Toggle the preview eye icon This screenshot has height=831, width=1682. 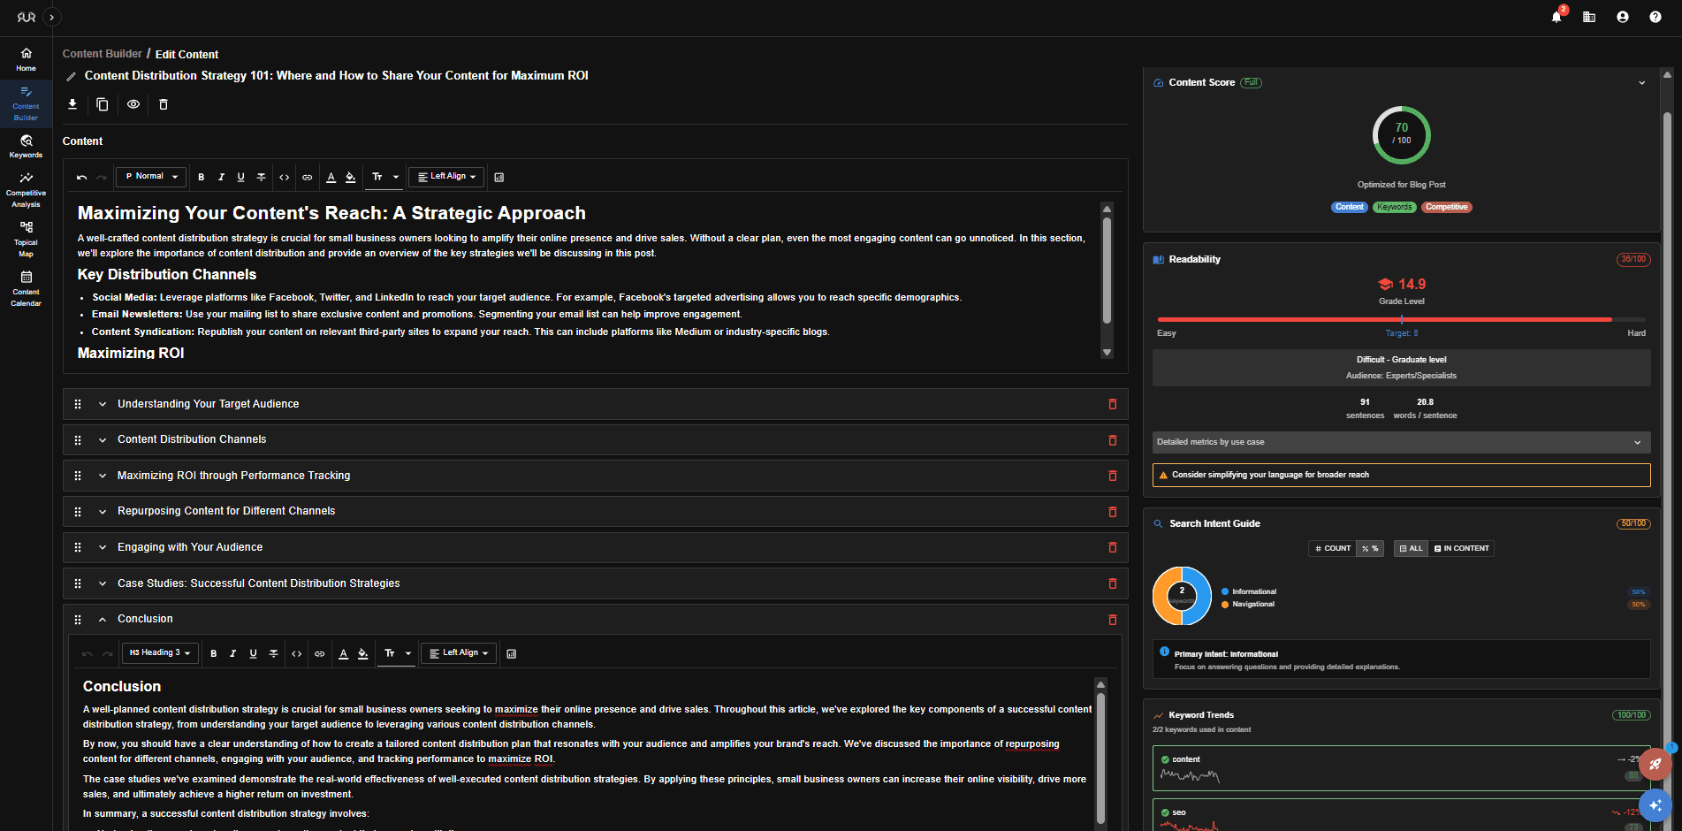pos(133,104)
